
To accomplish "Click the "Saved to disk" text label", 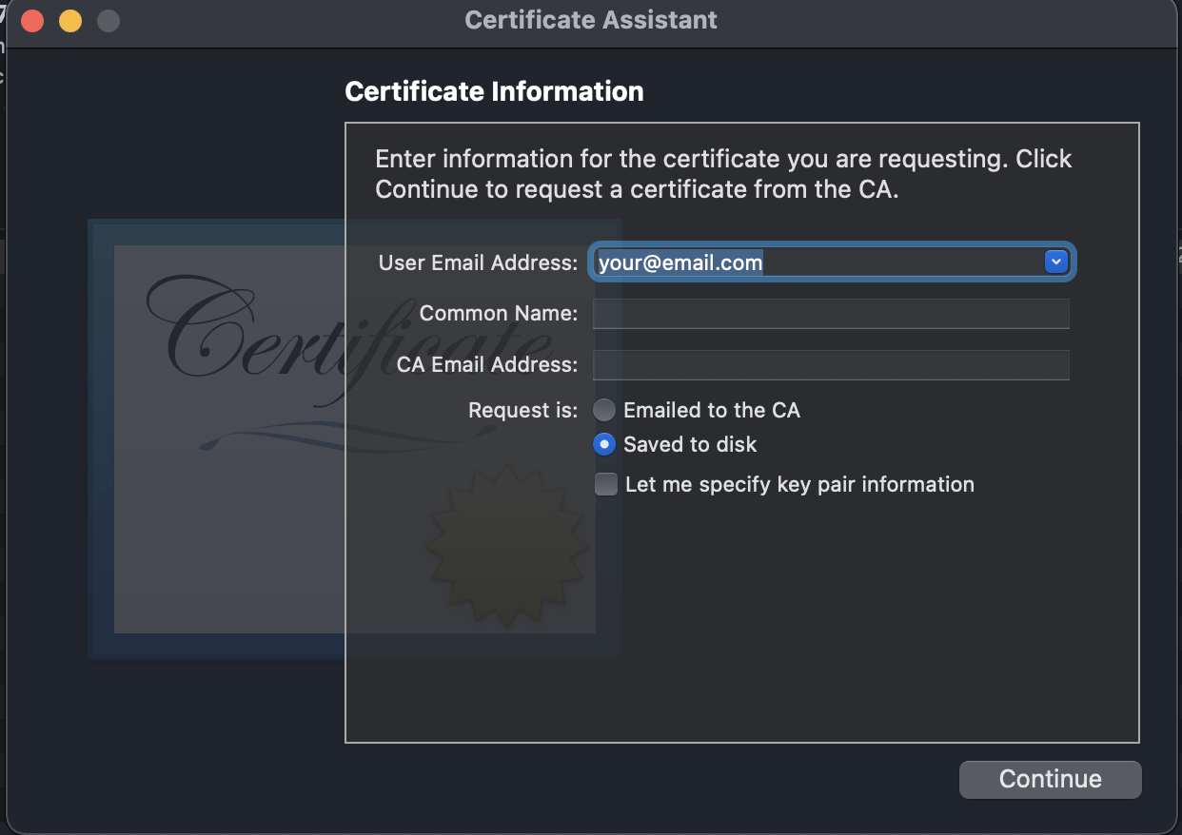I will pos(689,444).
